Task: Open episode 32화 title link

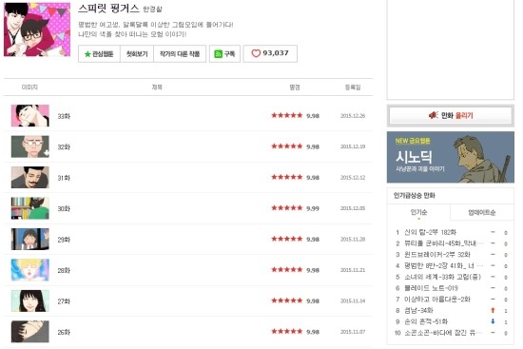Action: [x=64, y=146]
